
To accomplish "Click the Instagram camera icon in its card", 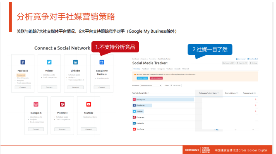I will [x=36, y=104].
